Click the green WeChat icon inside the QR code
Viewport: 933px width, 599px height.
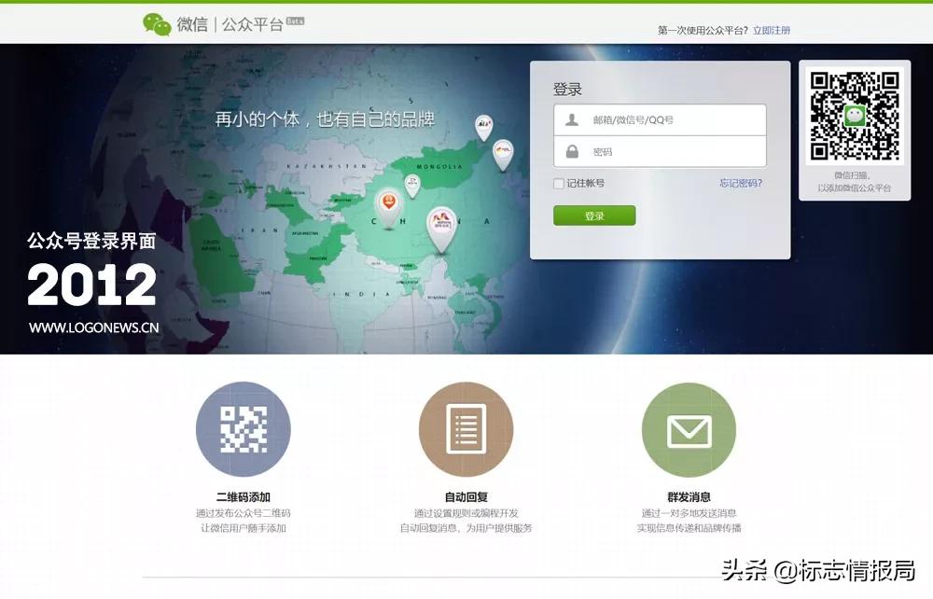(856, 116)
